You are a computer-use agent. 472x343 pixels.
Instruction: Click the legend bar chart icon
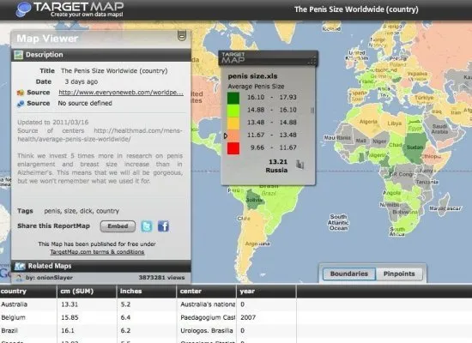coord(300,164)
